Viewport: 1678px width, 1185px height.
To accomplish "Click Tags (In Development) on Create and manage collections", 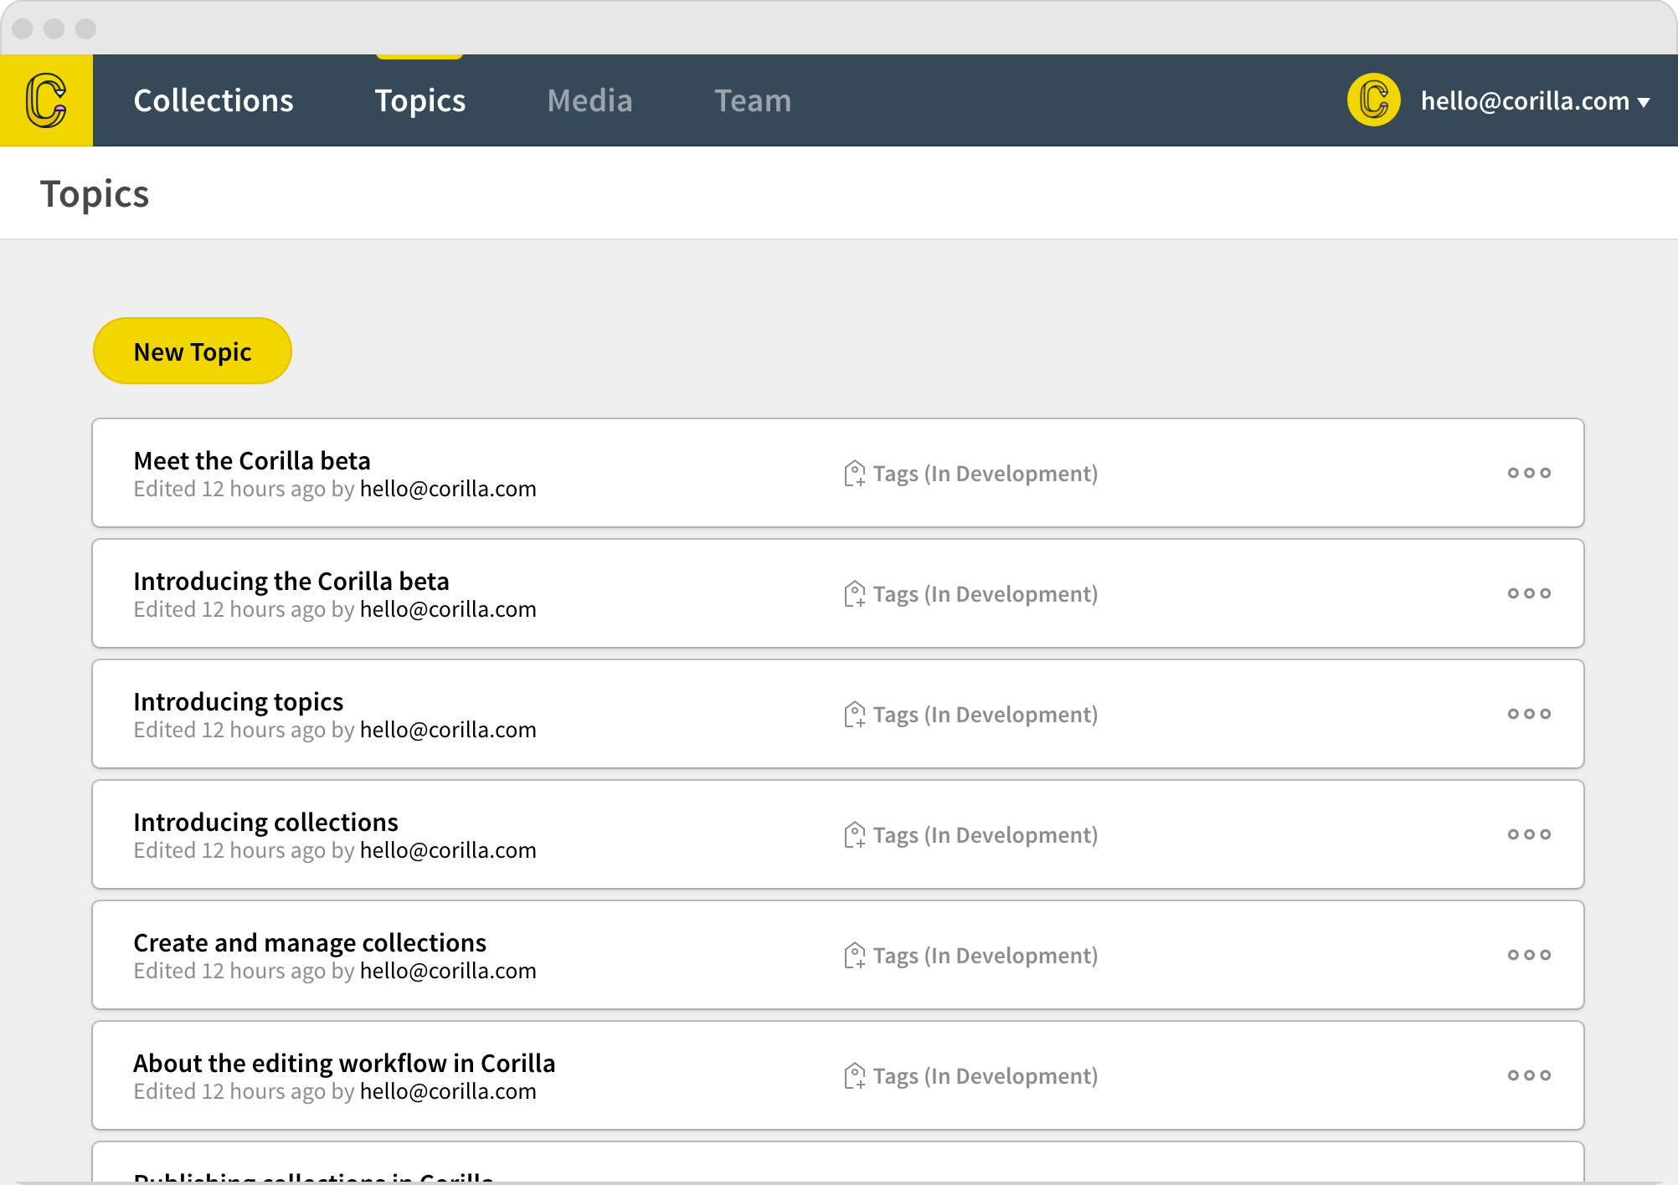I will point(985,956).
